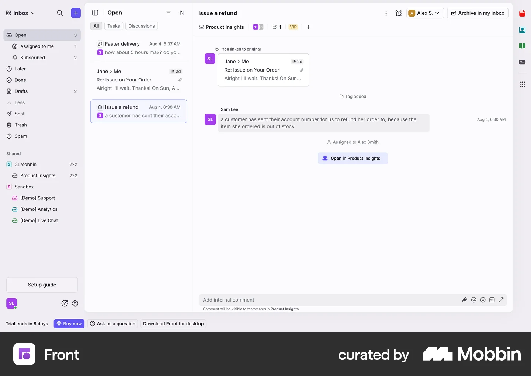
Task: Click Open in Product Insights button
Action: pyautogui.click(x=353, y=159)
